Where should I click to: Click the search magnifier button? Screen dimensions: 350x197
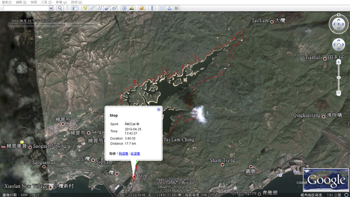pyautogui.click(x=60, y=8)
